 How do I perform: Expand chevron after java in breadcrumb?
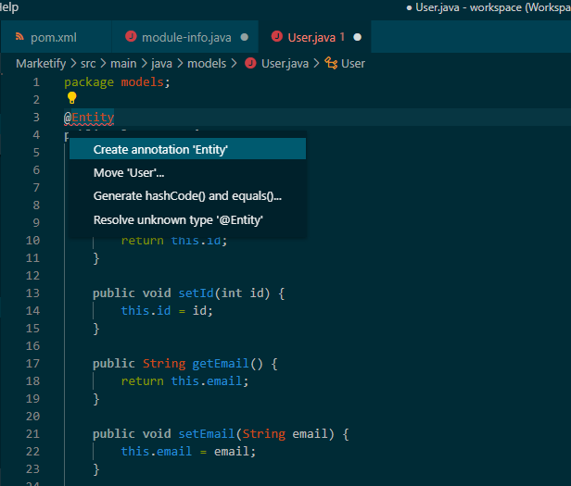coord(180,64)
